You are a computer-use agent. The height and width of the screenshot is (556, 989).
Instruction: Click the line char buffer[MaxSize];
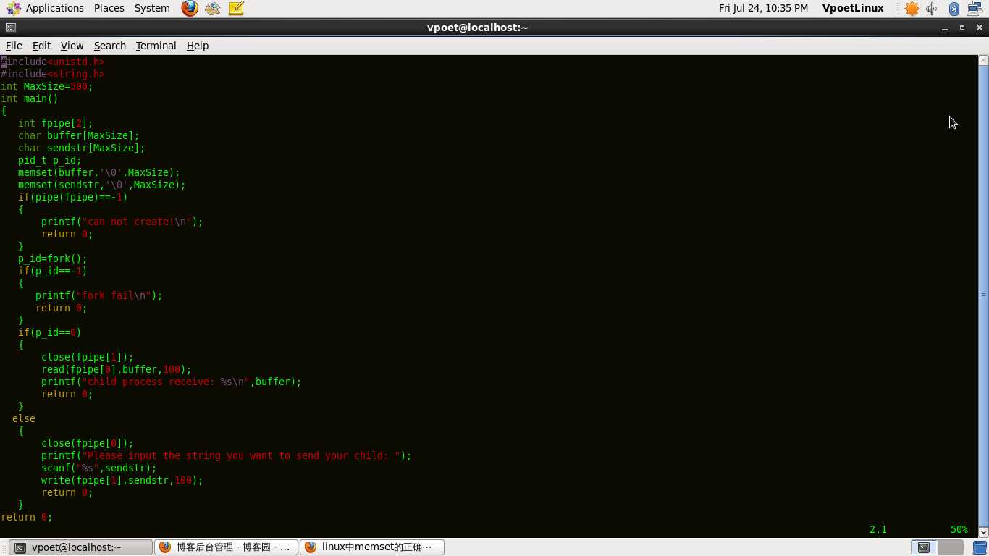click(79, 135)
